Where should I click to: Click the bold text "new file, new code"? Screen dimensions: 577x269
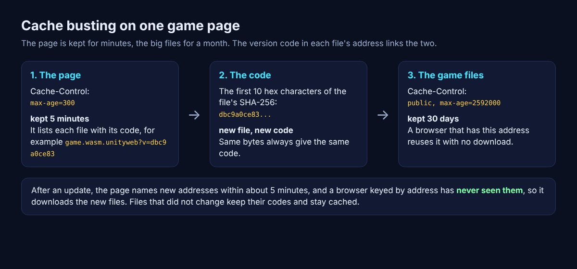point(256,130)
